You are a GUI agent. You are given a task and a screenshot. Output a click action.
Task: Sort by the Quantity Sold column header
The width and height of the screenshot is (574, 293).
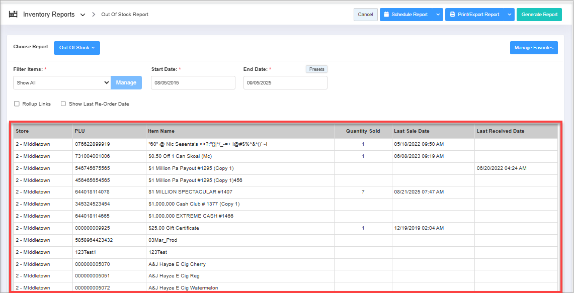click(363, 131)
